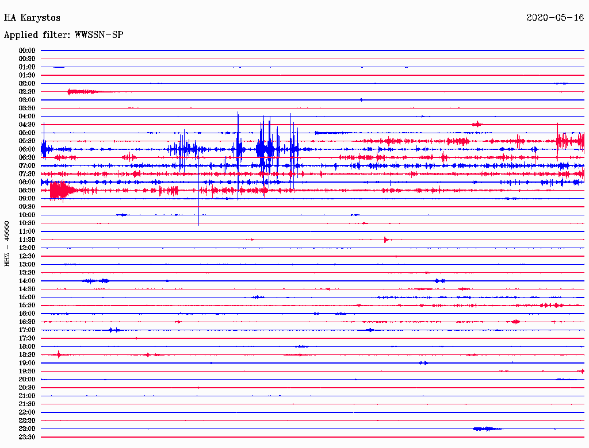Select the 06:00 time label

point(27,149)
